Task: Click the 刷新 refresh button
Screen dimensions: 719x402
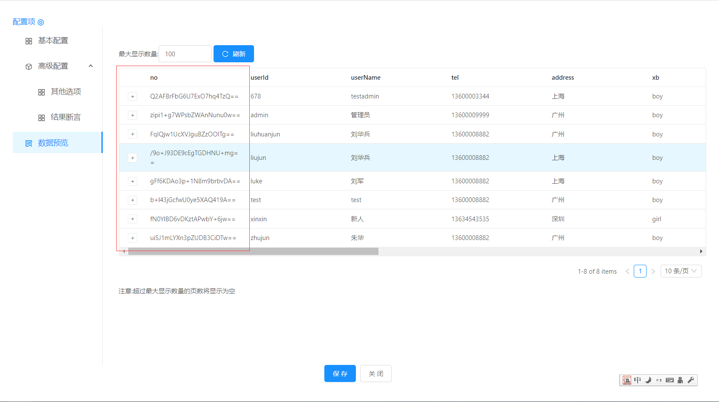Action: 234,54
